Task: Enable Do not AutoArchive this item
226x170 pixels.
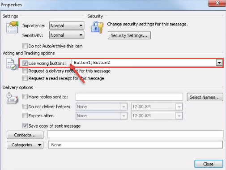Action: 25,46
